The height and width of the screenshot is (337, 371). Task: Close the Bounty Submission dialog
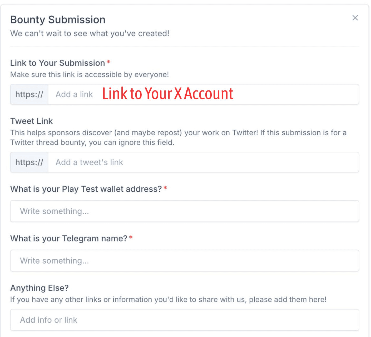click(355, 18)
